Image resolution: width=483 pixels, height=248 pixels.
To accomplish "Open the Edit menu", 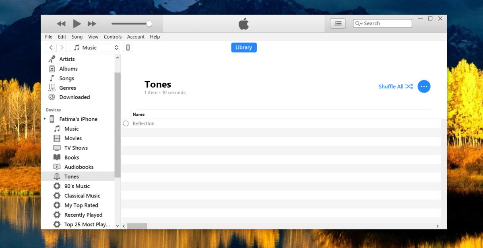I will tap(62, 37).
